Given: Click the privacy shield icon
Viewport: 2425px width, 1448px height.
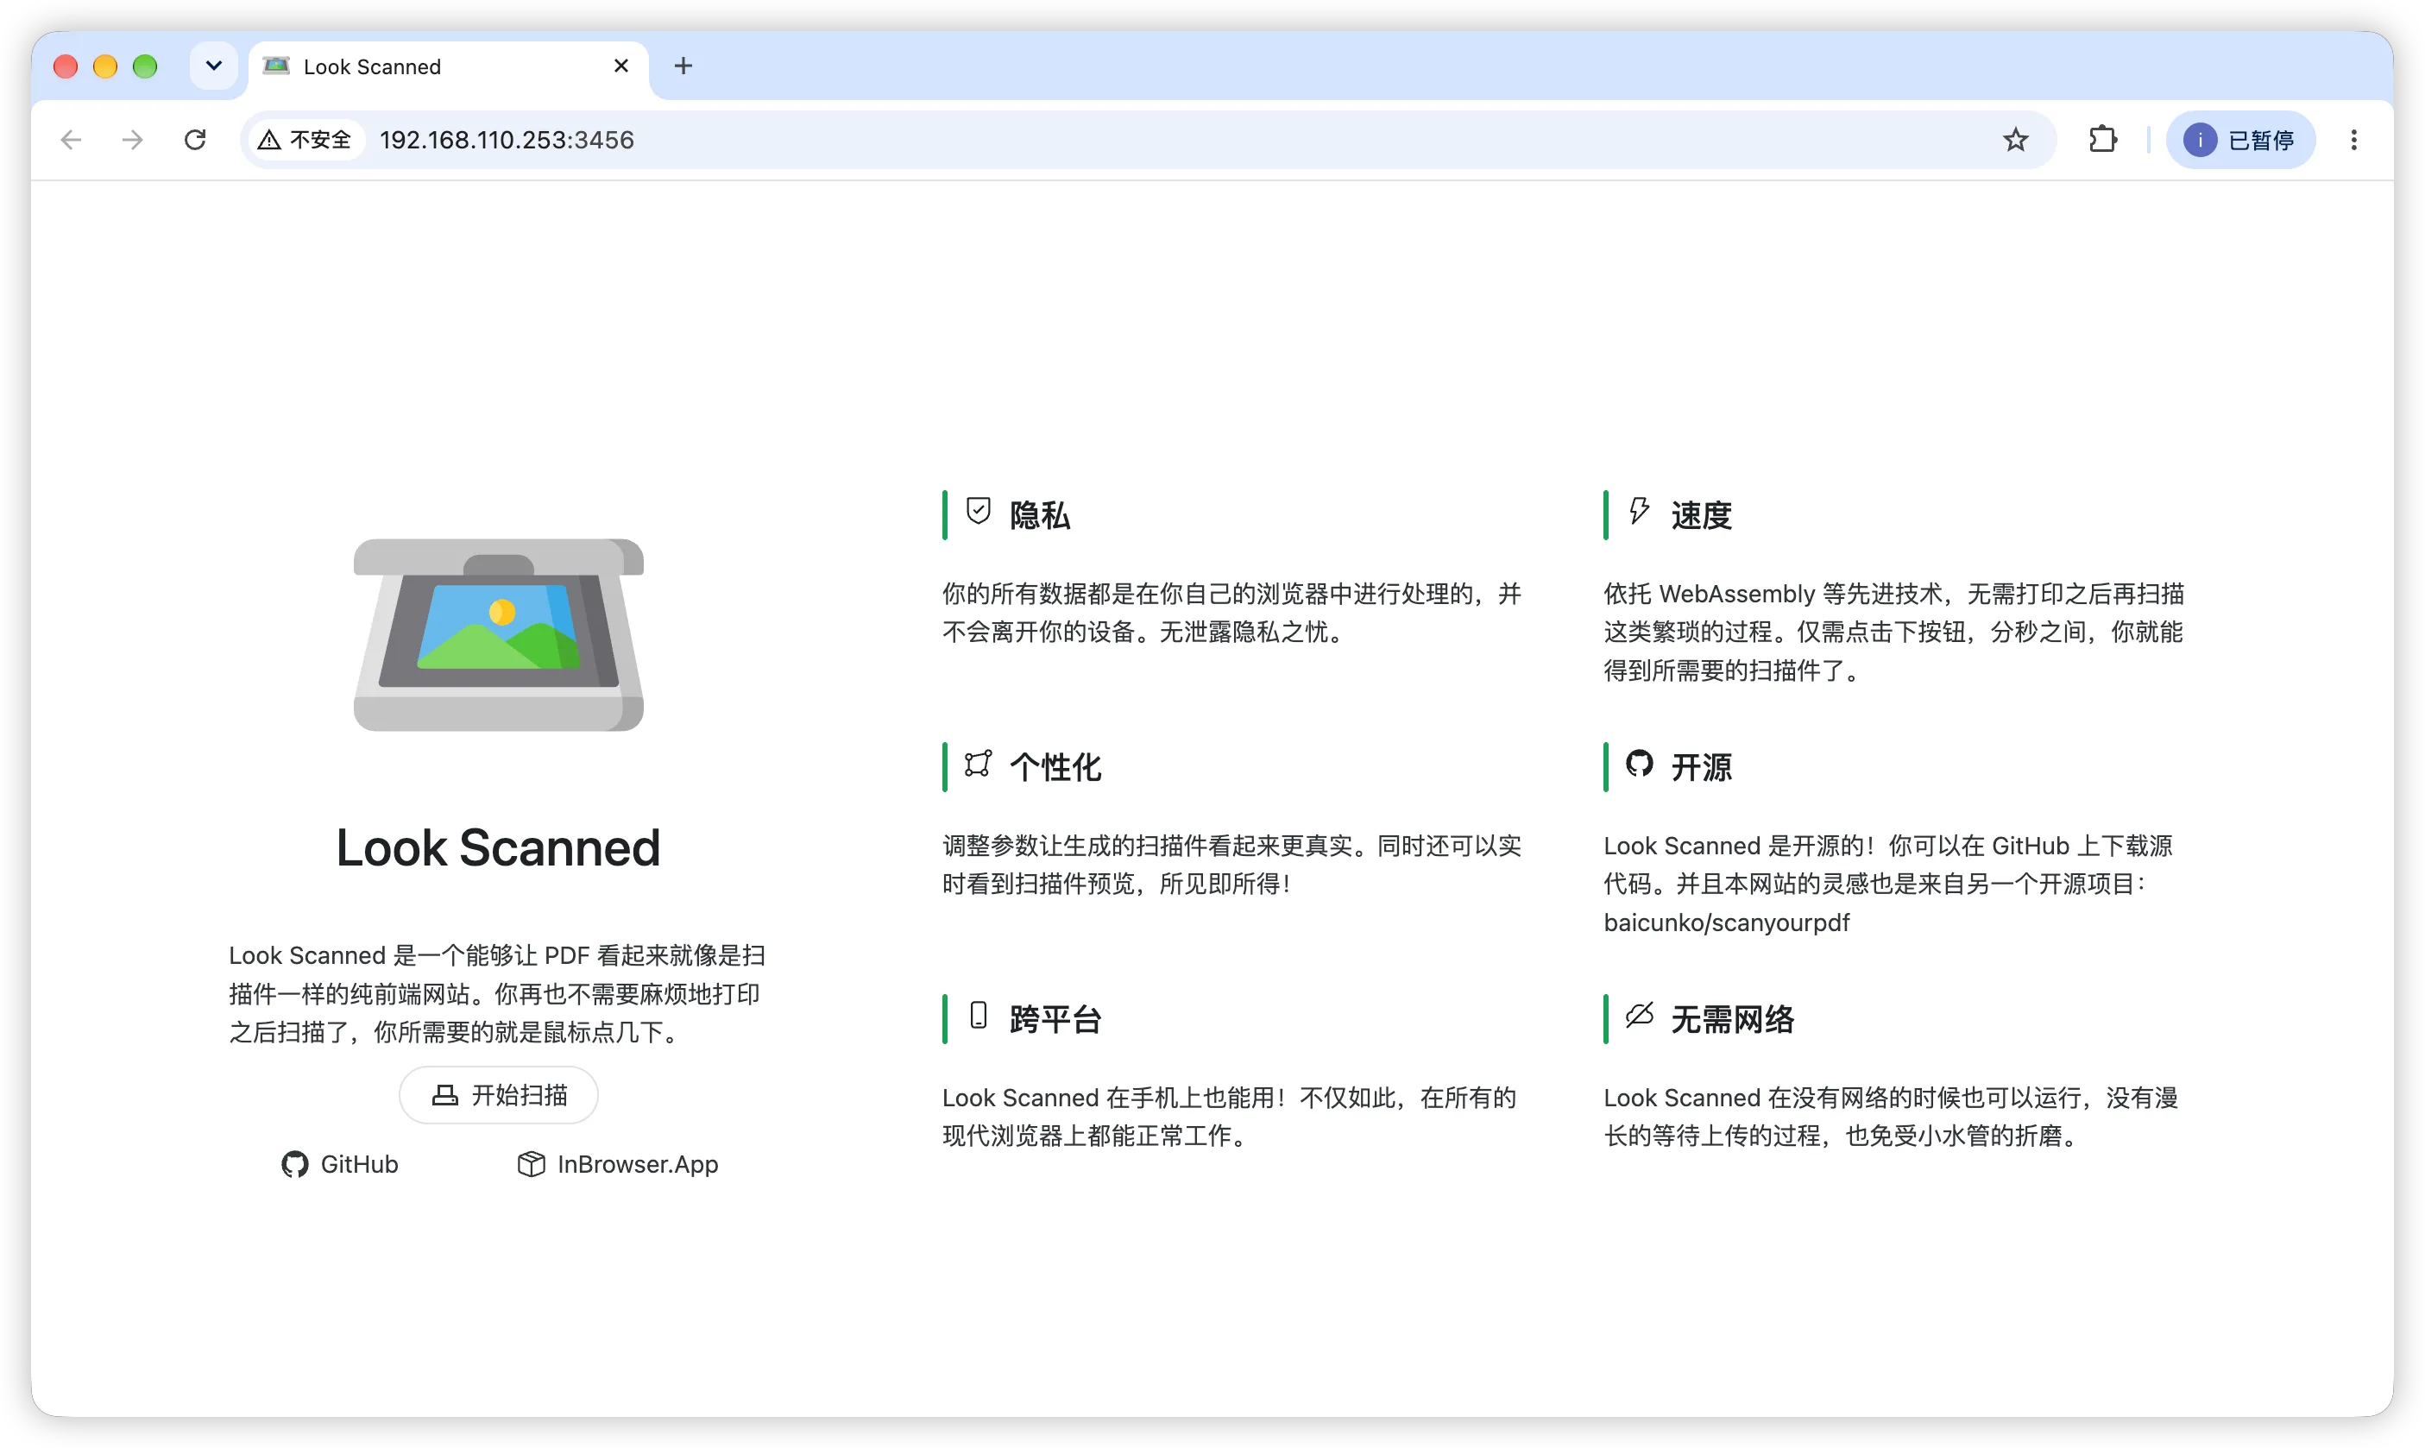Looking at the screenshot, I should click(x=978, y=510).
